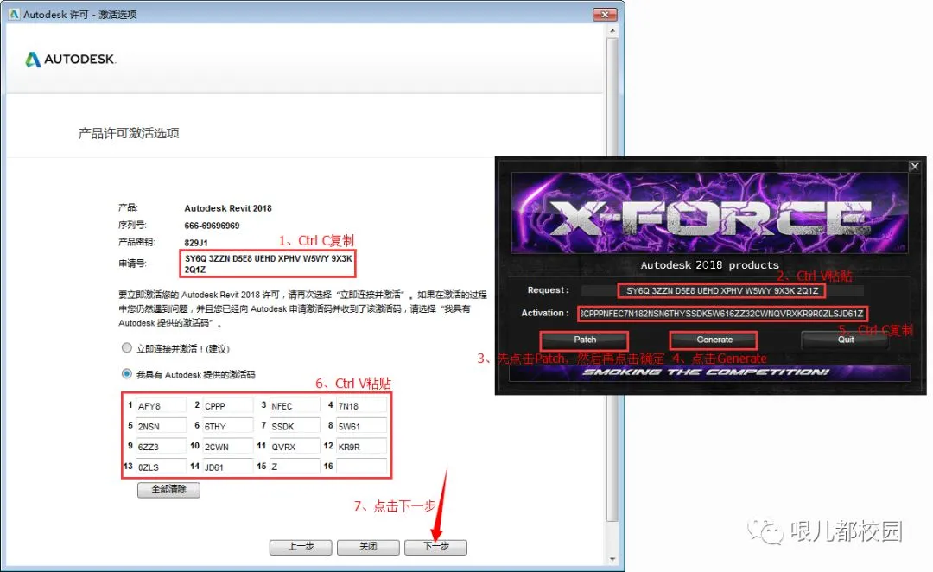This screenshot has width=933, height=572.
Task: Click the scroll down arrow in the Autodesk window
Action: pyautogui.click(x=612, y=559)
